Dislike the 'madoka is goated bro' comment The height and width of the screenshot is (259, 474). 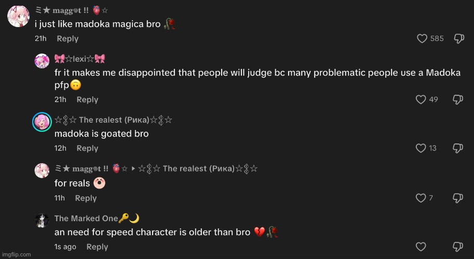(x=458, y=148)
